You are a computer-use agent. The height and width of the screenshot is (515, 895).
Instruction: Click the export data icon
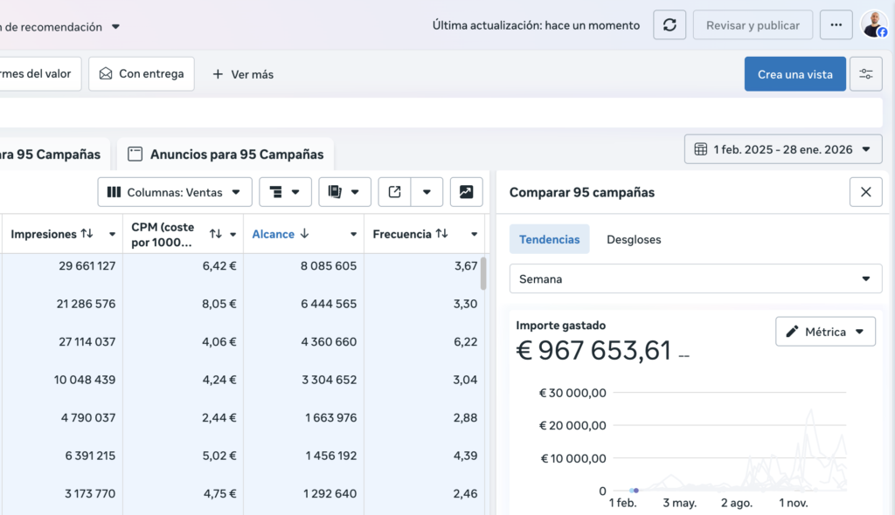[x=394, y=192]
